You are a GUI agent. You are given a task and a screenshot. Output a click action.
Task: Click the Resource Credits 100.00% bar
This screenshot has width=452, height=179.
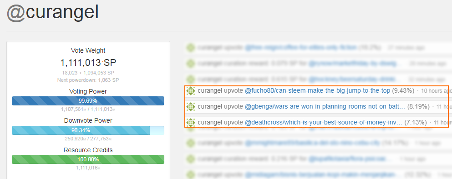click(x=88, y=159)
